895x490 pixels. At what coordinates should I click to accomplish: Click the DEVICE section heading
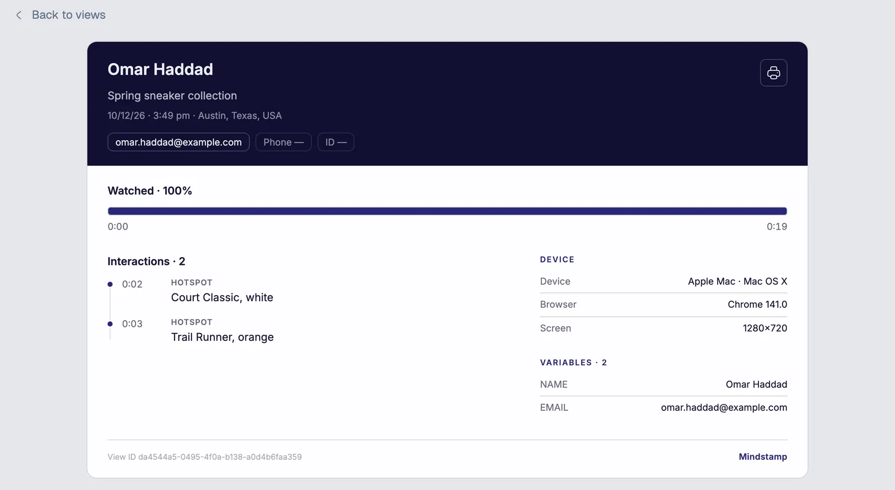tap(557, 260)
